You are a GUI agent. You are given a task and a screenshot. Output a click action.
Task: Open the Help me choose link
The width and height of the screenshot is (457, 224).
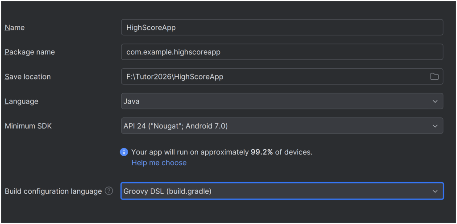(159, 163)
